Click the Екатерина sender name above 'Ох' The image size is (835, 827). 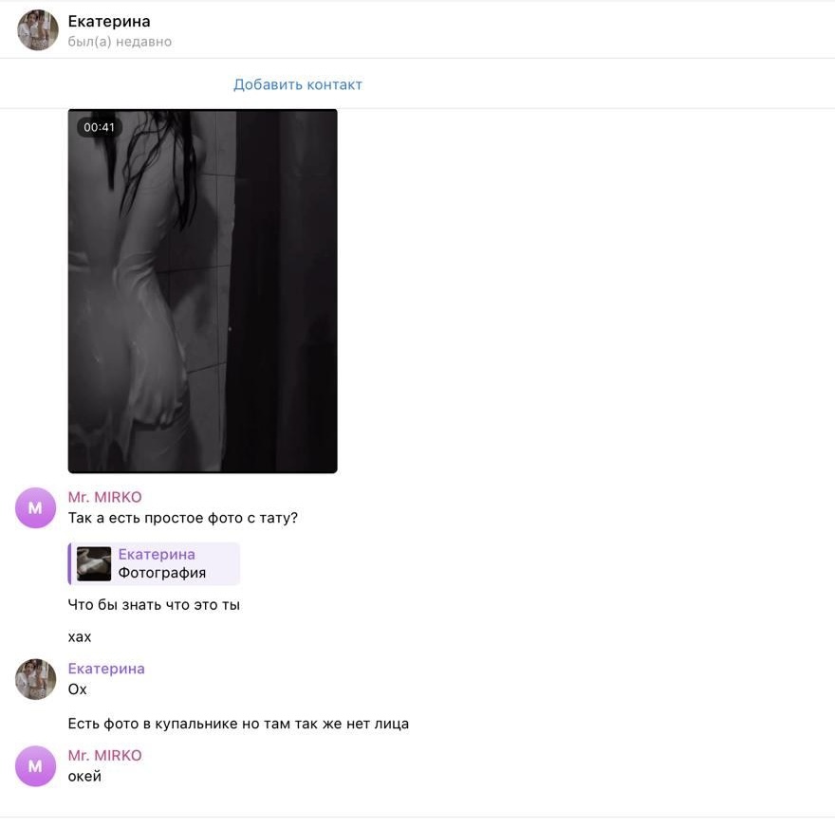106,669
